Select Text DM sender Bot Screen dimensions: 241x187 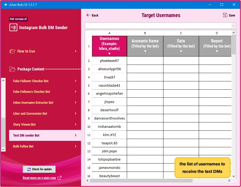tap(45, 135)
